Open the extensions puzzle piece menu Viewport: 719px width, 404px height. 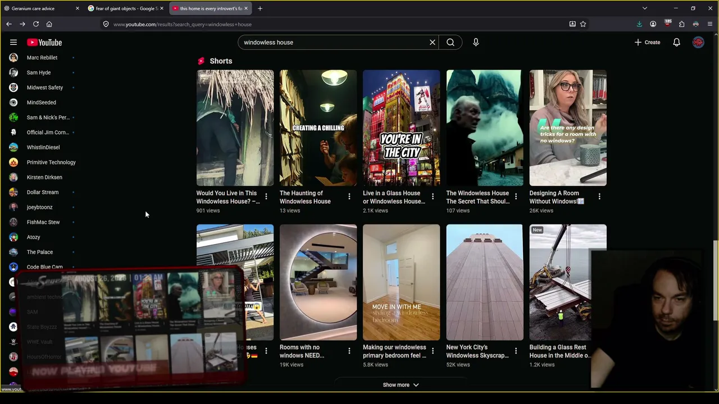(x=682, y=24)
